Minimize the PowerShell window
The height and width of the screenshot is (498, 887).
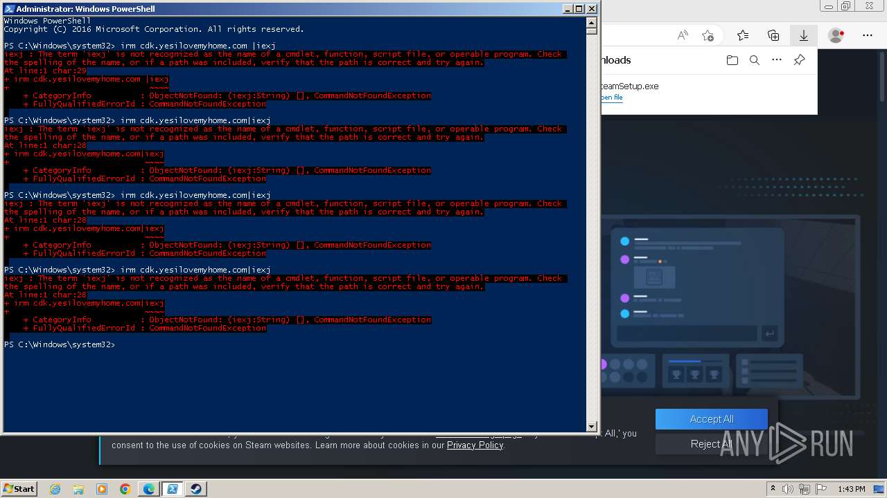pyautogui.click(x=567, y=9)
